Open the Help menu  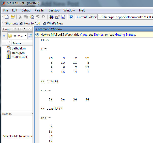point(82,10)
